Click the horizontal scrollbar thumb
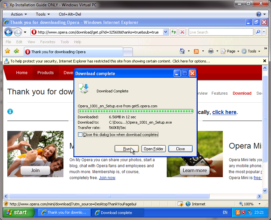Image resolution: width=271 pixels, height=220 pixels. coord(109,196)
